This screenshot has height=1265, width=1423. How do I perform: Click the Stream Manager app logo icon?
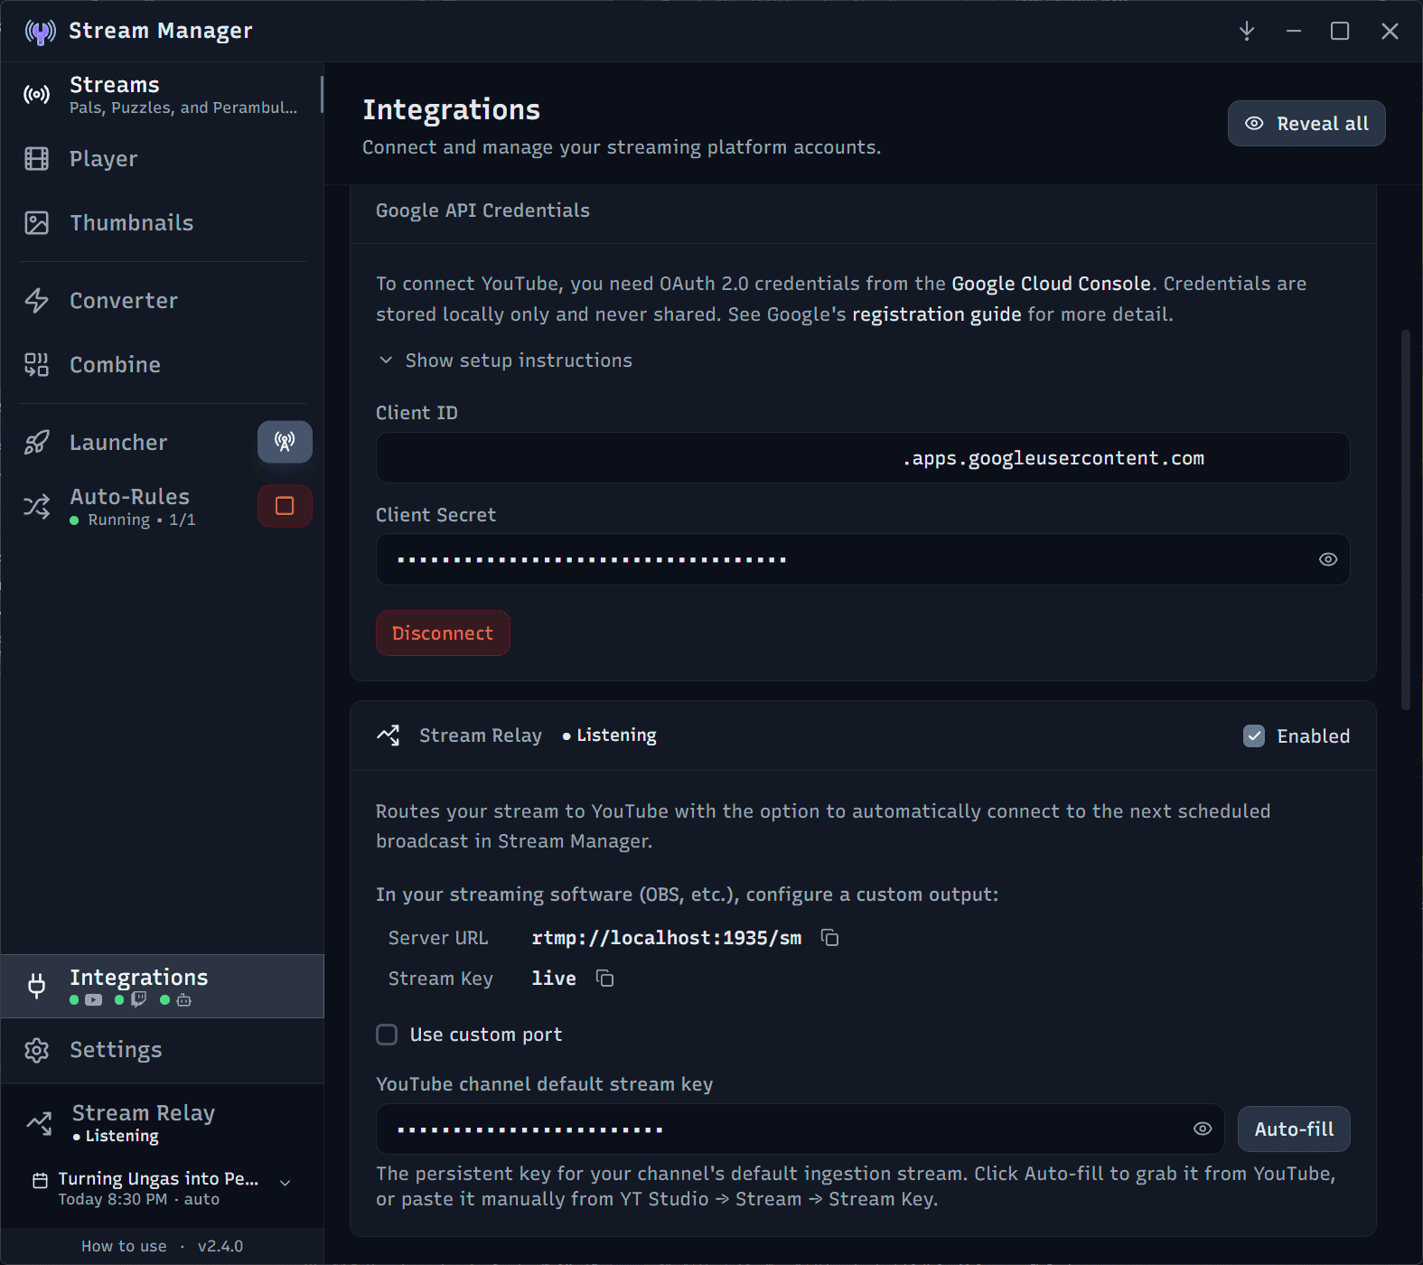point(40,32)
